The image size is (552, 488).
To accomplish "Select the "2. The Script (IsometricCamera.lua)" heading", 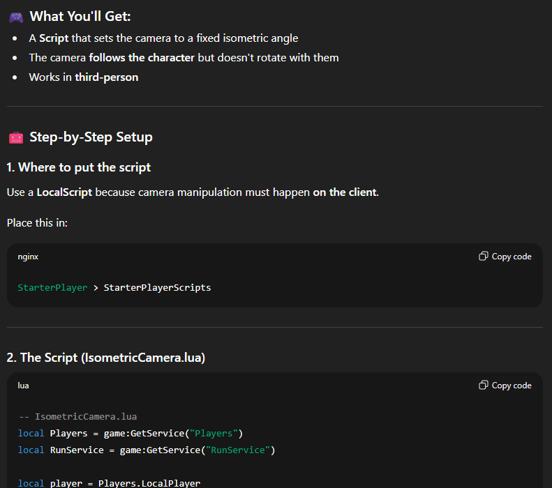I will pos(106,358).
